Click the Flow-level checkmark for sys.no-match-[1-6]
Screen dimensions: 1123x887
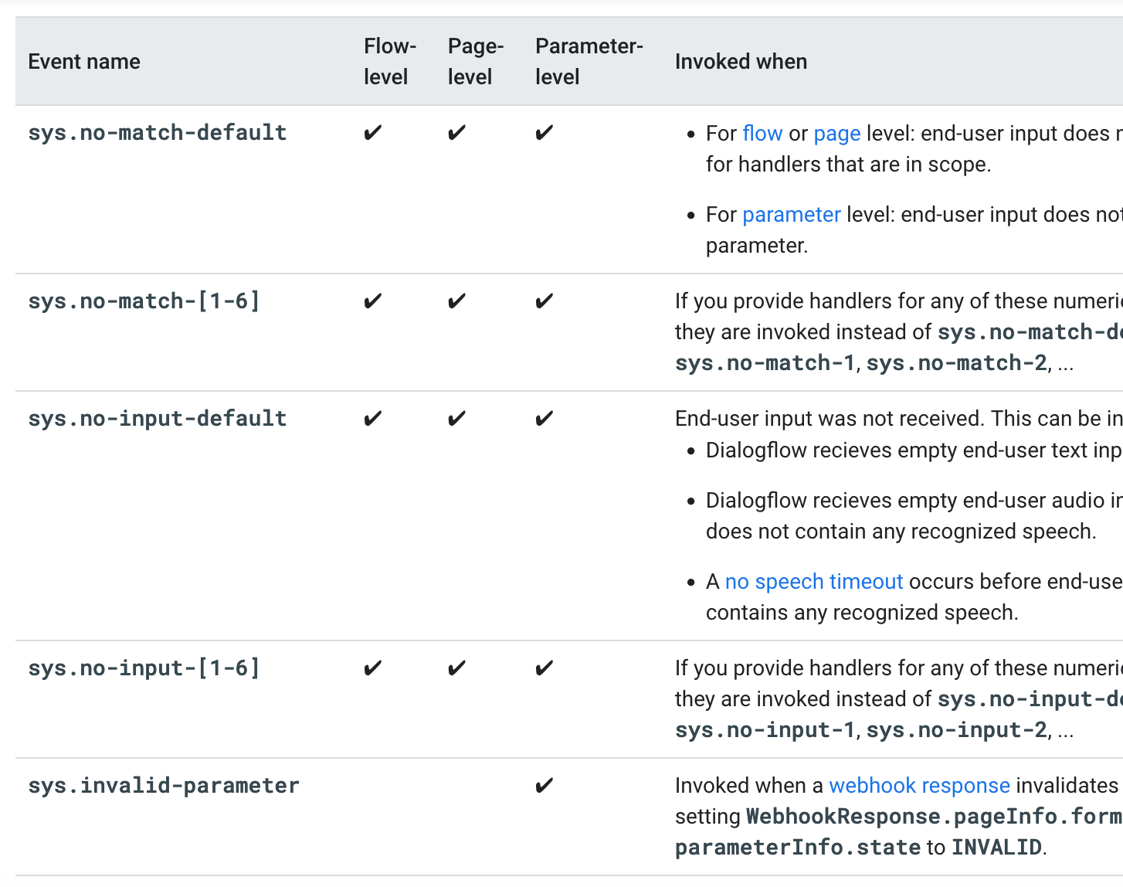click(x=372, y=301)
